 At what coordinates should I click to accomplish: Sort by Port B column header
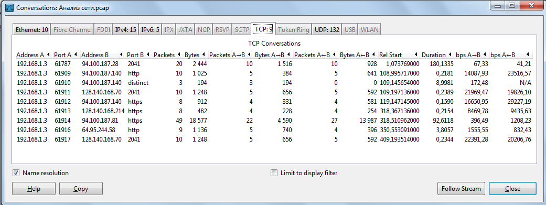click(x=139, y=55)
